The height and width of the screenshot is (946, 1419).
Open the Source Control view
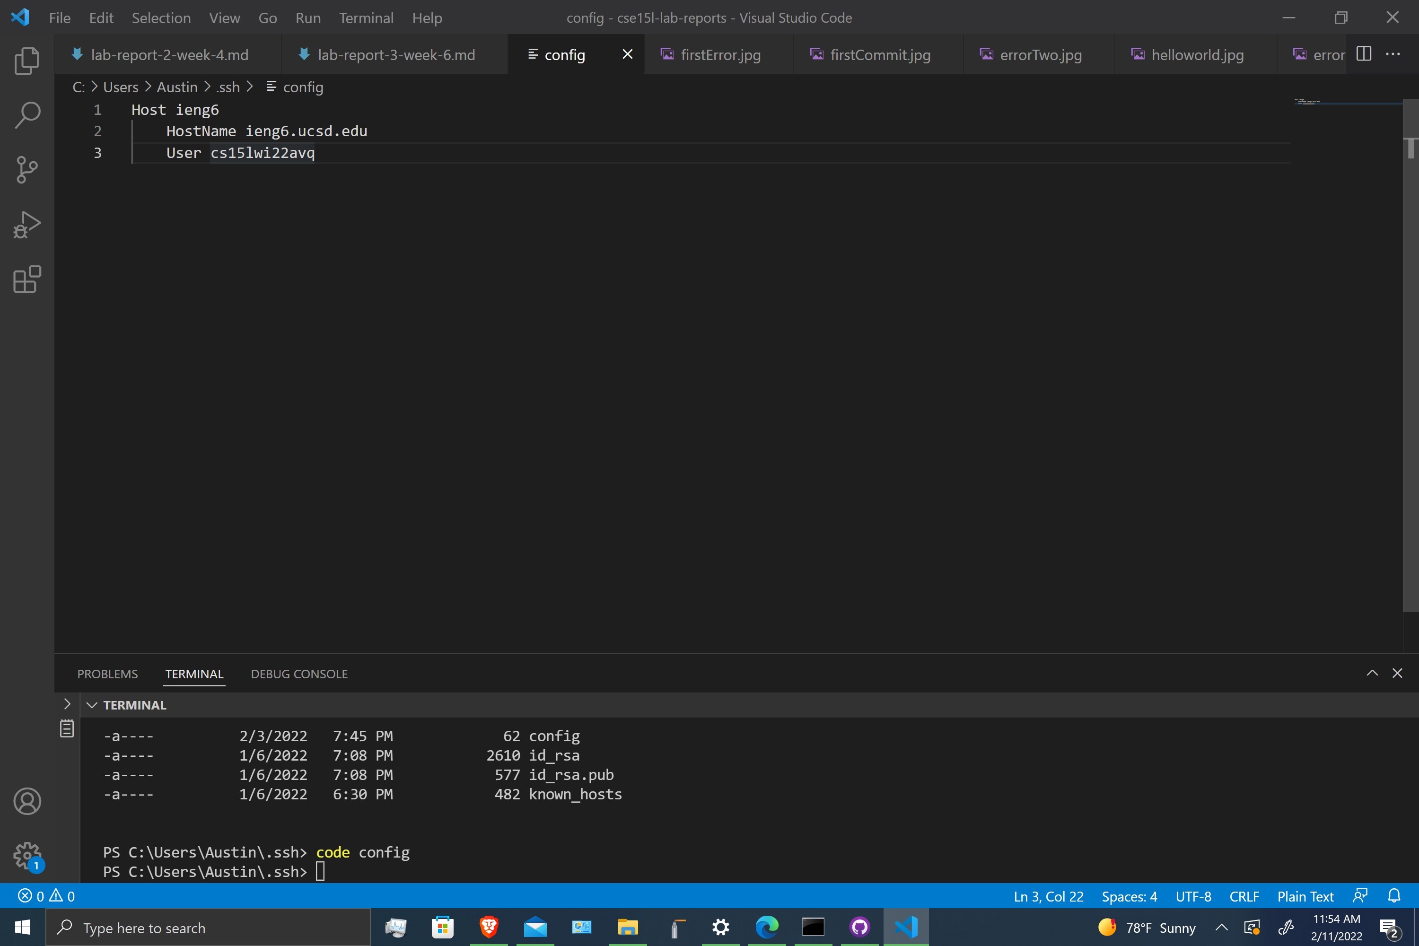pyautogui.click(x=26, y=169)
